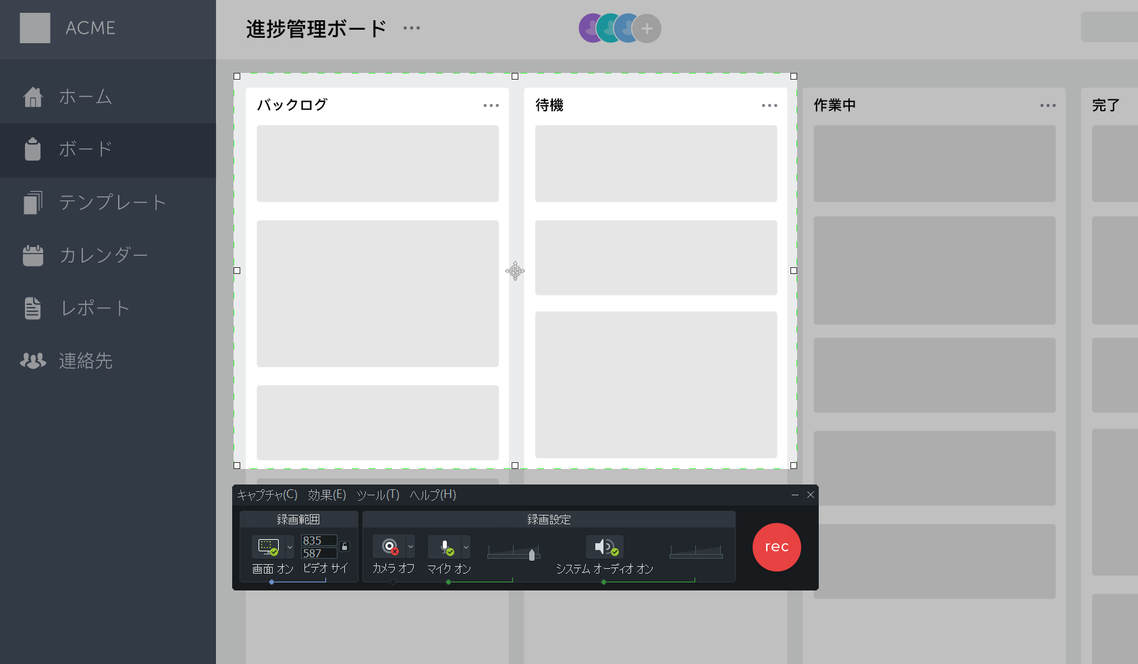The image size is (1138, 664).
Task: Click the 進捗管理ボード board title
Action: [316, 28]
